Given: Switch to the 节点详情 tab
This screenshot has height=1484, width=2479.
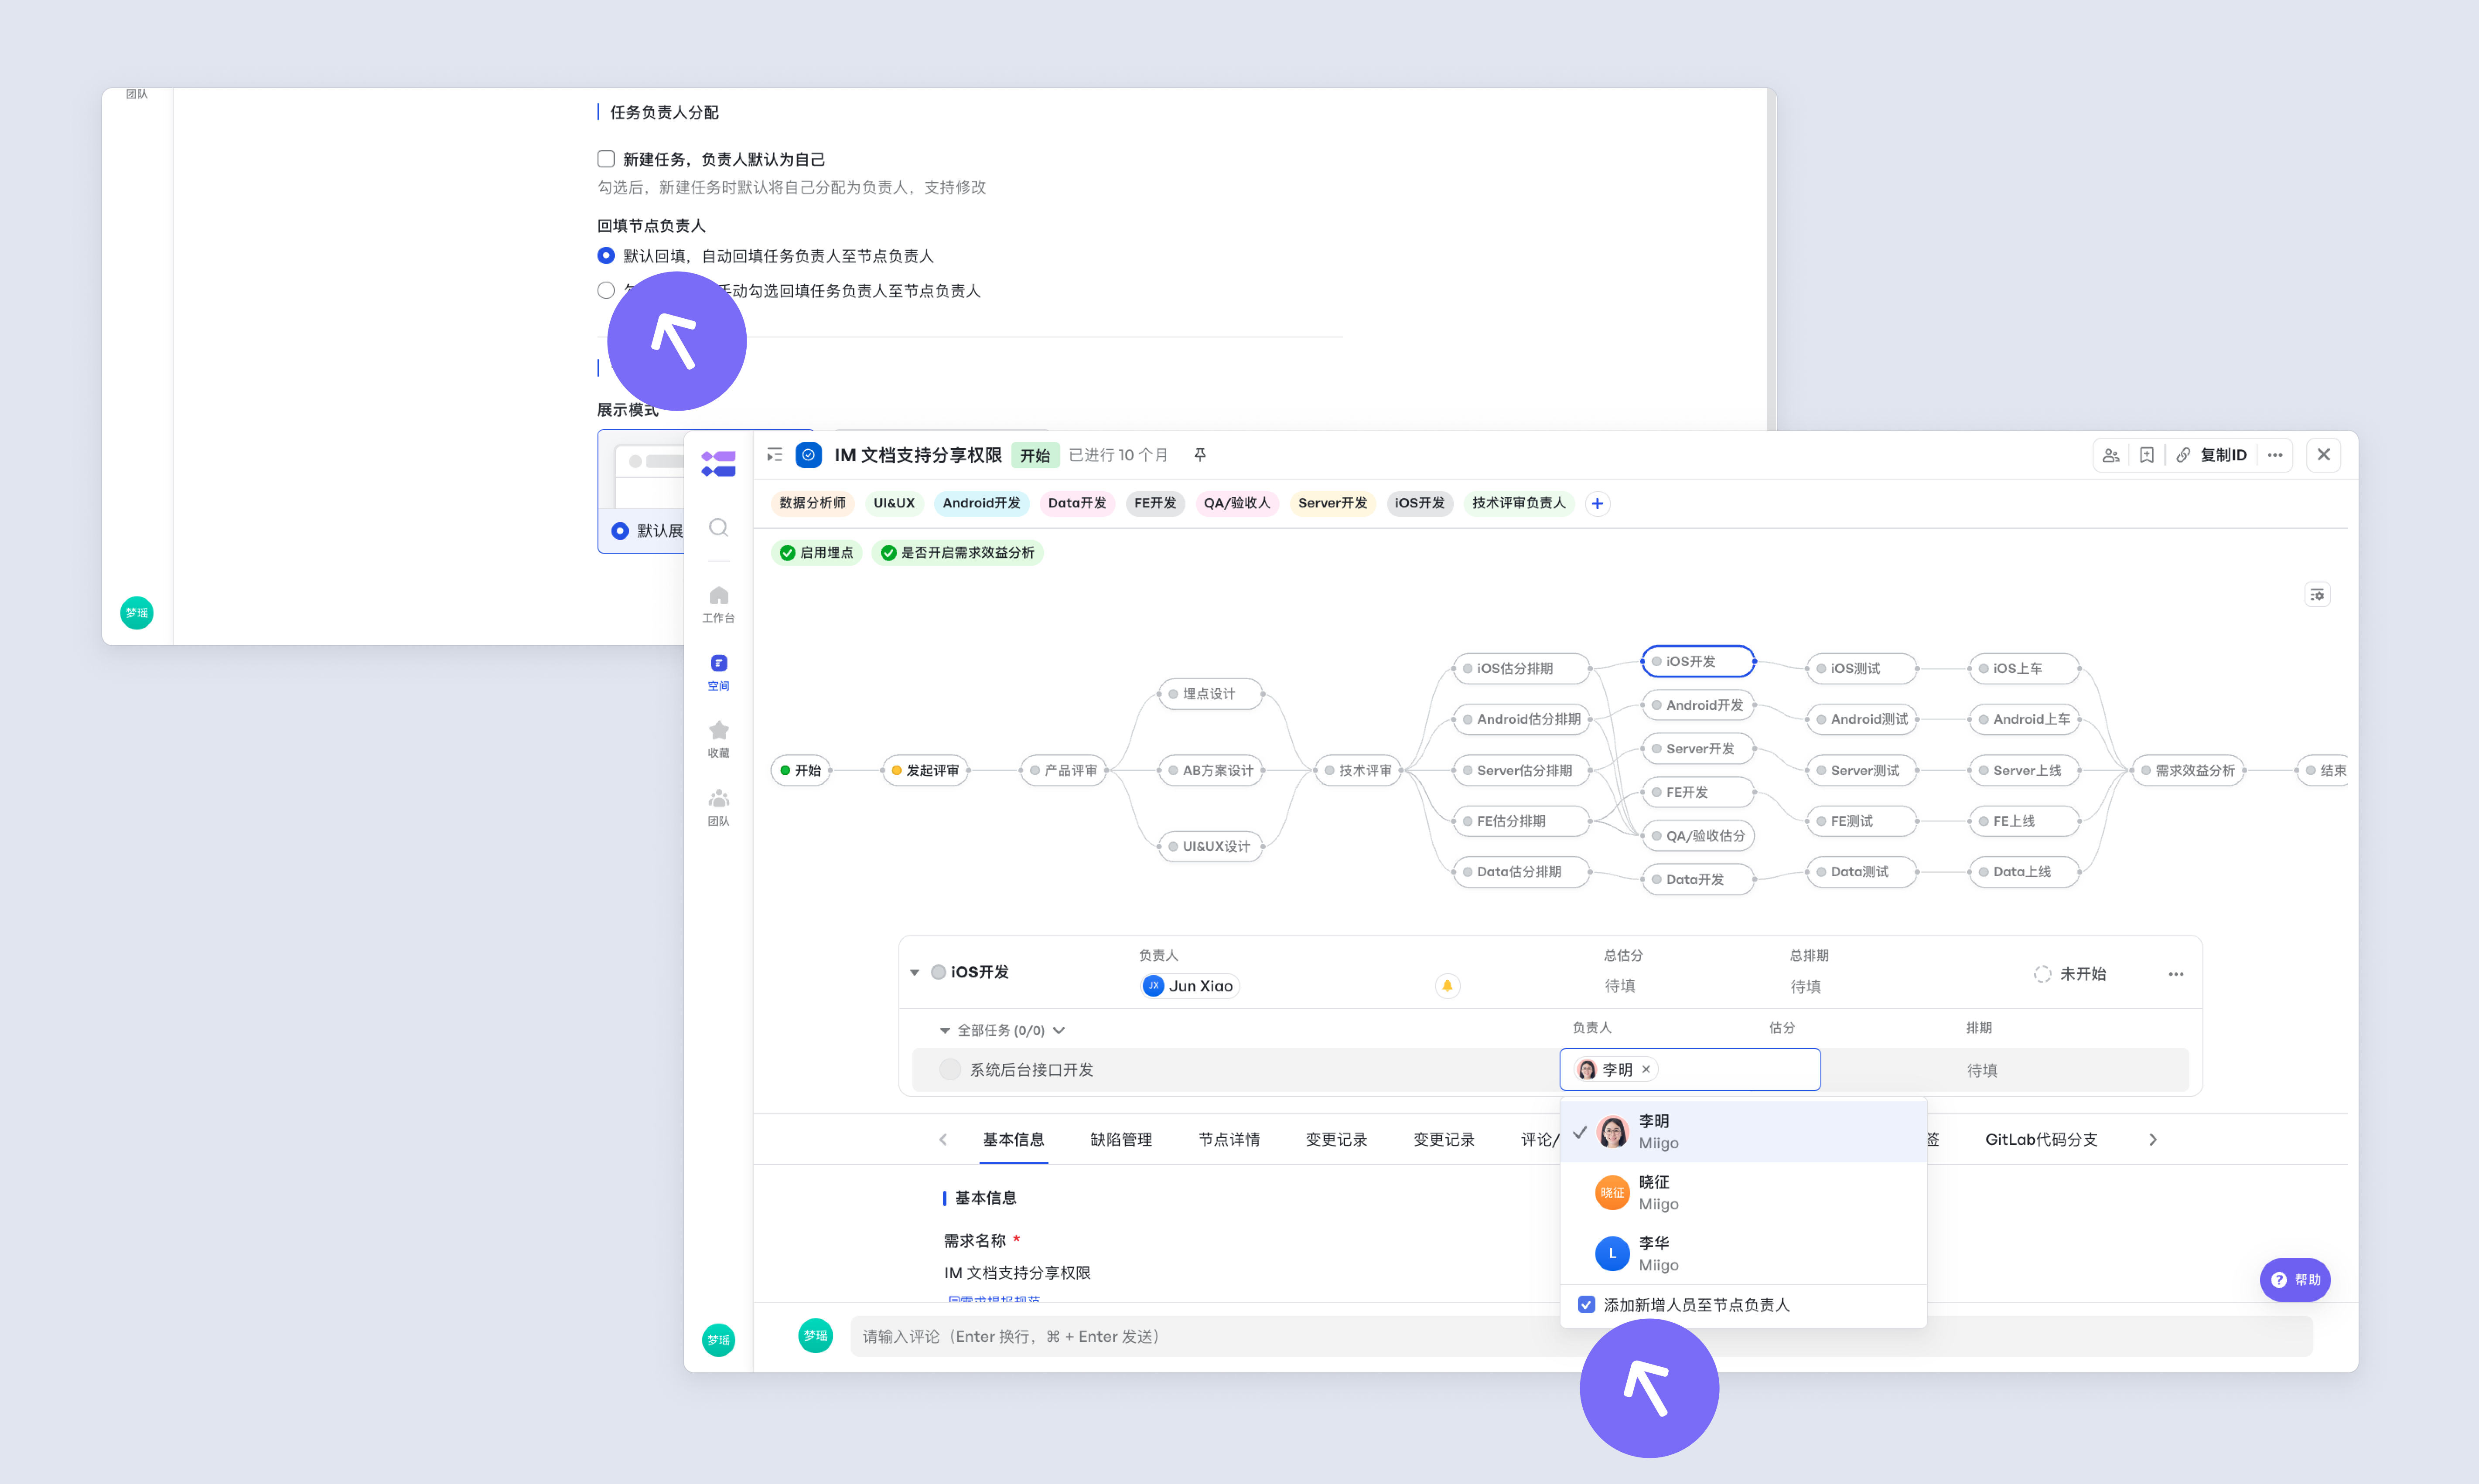Looking at the screenshot, I should click(1229, 1140).
